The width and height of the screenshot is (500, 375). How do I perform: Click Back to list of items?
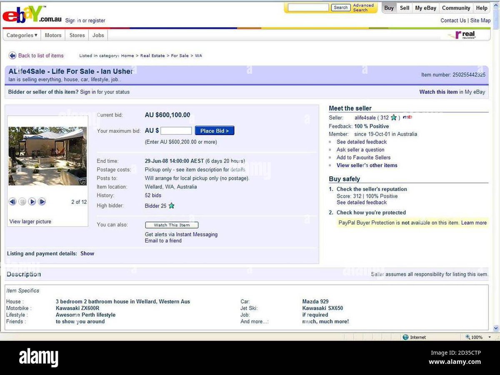[x=41, y=55]
